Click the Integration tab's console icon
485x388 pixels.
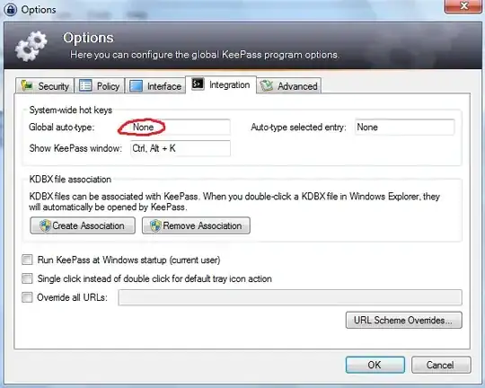pyautogui.click(x=198, y=84)
